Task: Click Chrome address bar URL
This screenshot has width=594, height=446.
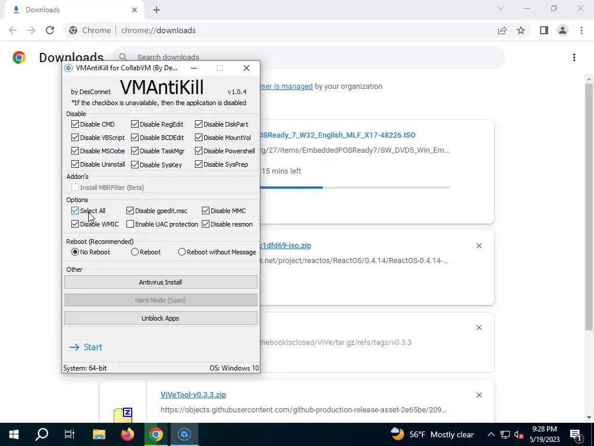Action: click(x=158, y=30)
